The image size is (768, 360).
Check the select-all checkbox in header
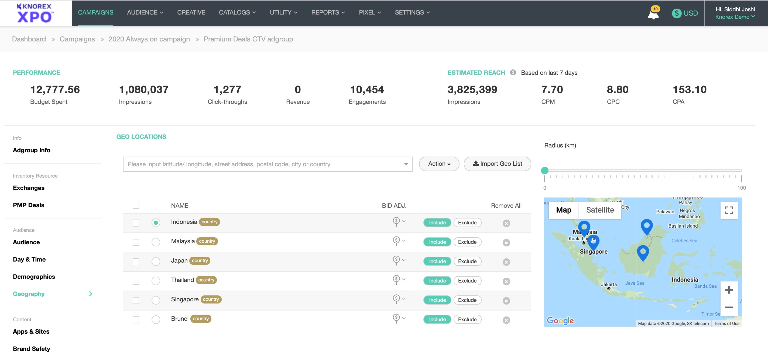point(136,205)
